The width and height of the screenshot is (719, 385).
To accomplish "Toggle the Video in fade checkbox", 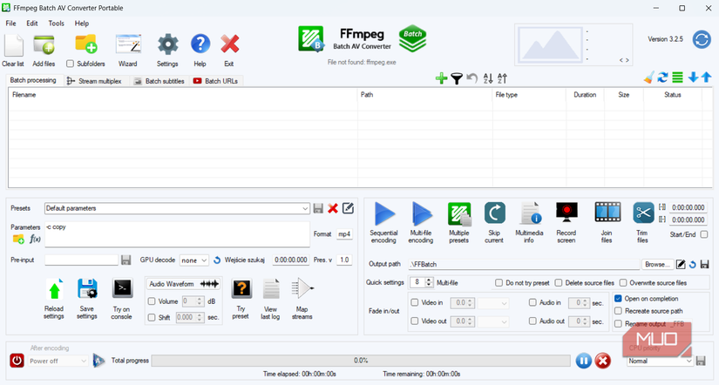I will pyautogui.click(x=415, y=302).
